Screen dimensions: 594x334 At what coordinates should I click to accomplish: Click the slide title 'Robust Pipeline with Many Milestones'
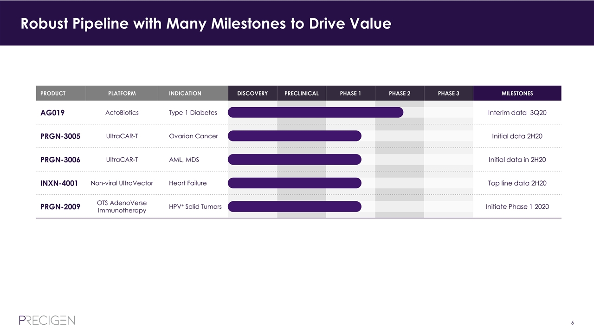click(206, 24)
